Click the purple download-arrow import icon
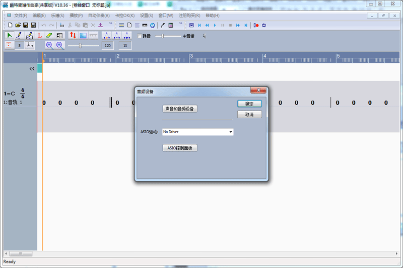 [x=101, y=25]
